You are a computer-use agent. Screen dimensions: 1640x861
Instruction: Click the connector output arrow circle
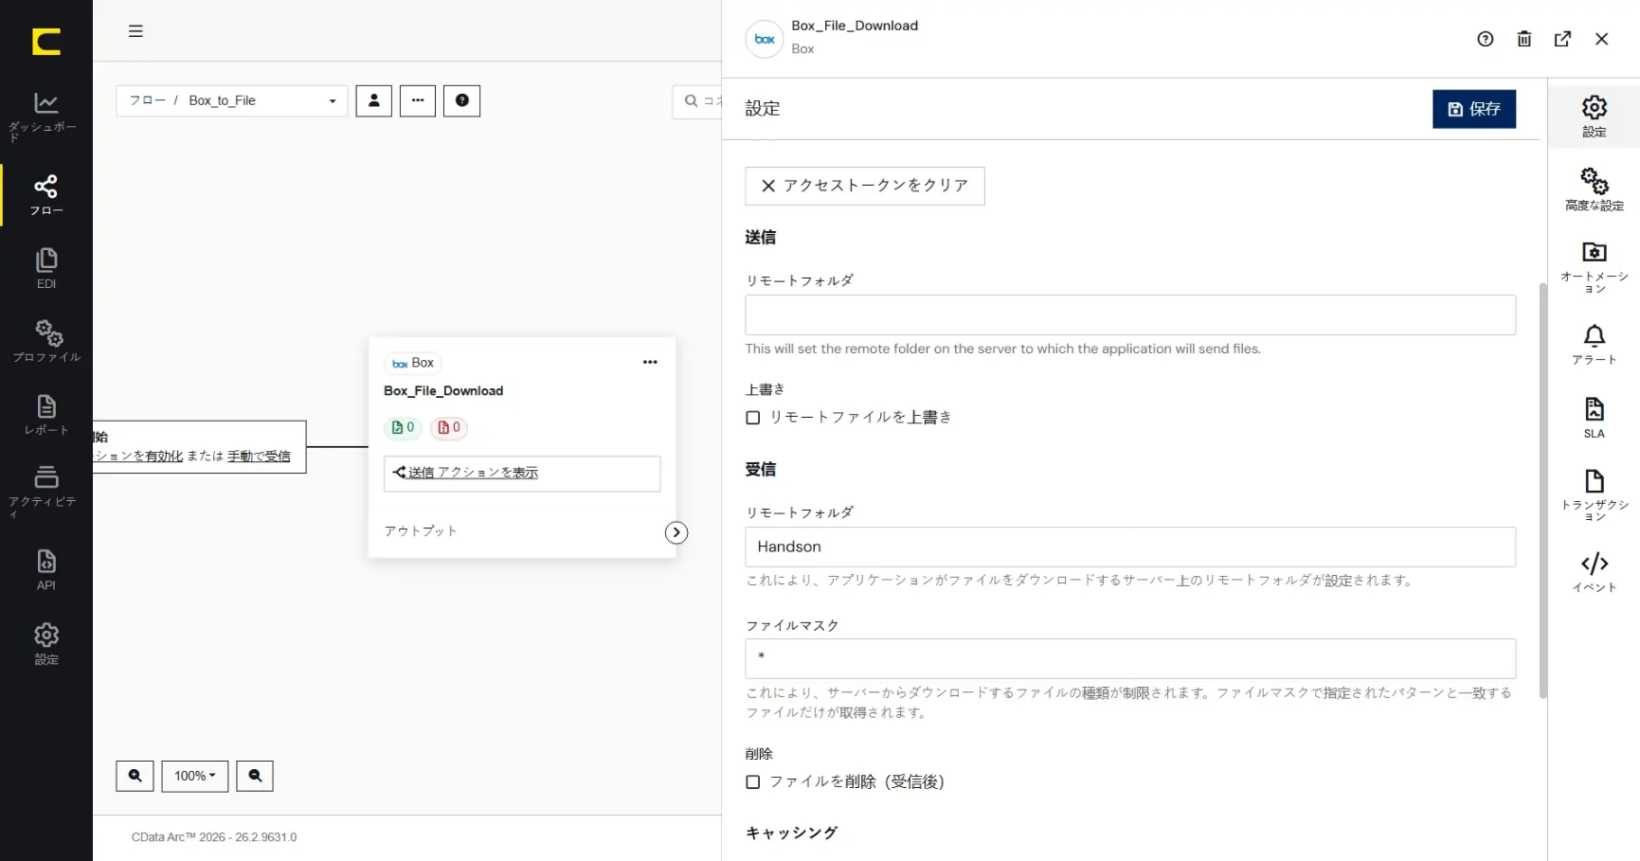point(676,532)
